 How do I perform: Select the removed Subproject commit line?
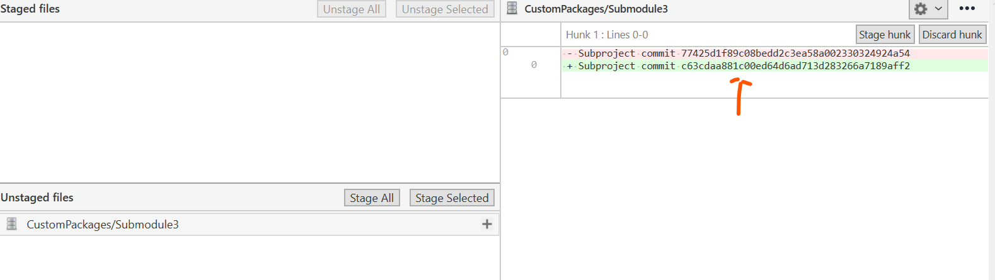pyautogui.click(x=744, y=53)
